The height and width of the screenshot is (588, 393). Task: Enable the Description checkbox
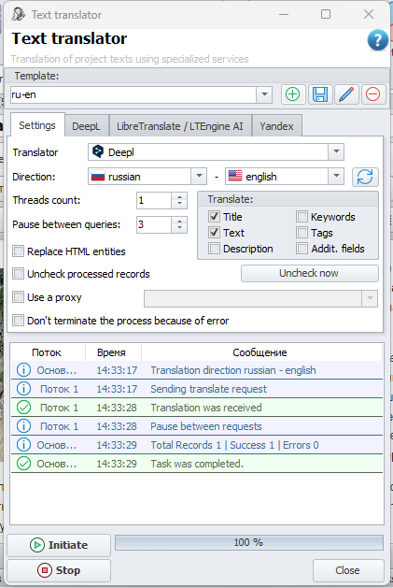[214, 249]
